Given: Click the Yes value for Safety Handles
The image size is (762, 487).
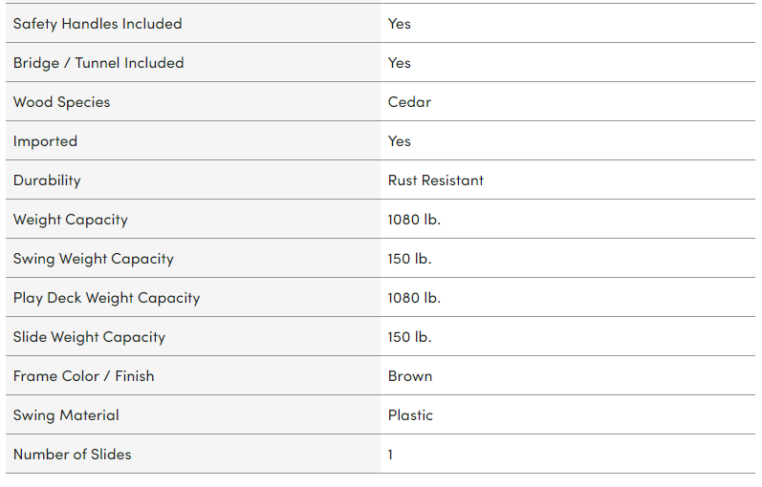Looking at the screenshot, I should pyautogui.click(x=400, y=23).
